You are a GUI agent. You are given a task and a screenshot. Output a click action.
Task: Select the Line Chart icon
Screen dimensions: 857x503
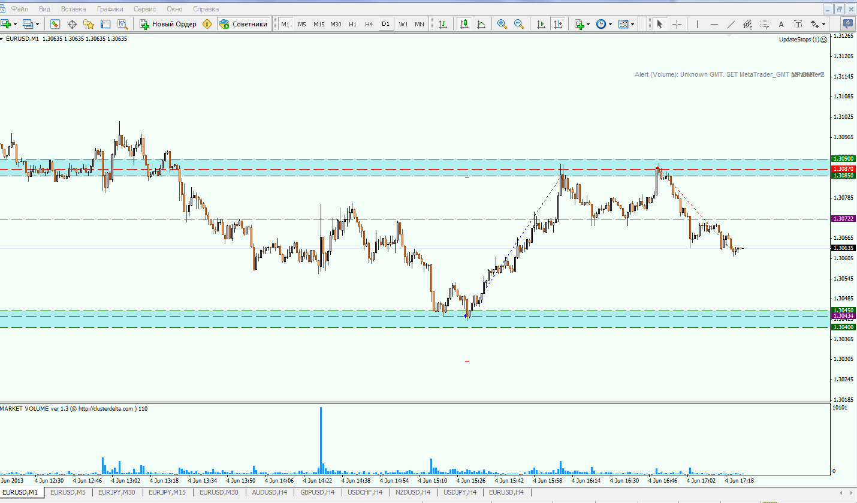pyautogui.click(x=481, y=24)
